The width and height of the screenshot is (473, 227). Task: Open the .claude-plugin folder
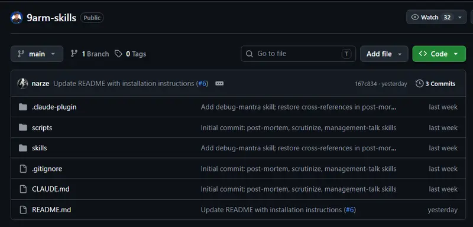pyautogui.click(x=54, y=107)
